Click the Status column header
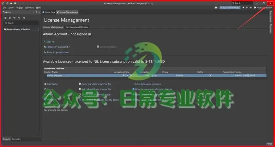275x147 pixels. coord(200,72)
